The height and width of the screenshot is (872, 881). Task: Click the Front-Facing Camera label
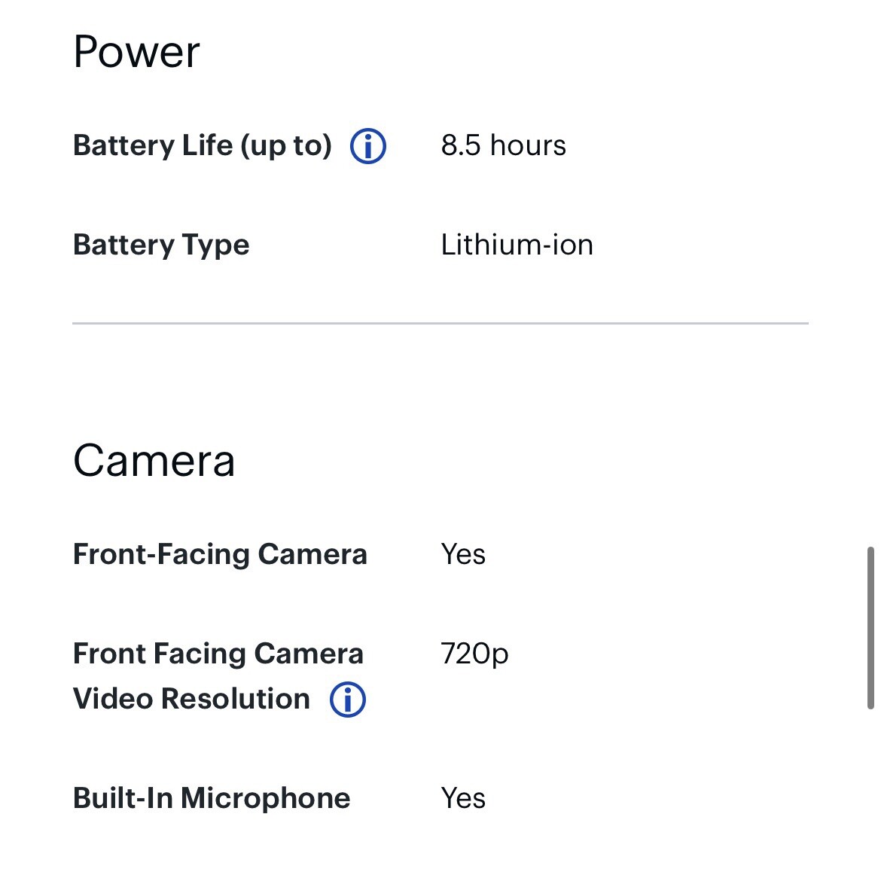220,554
